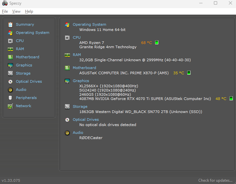The image size is (236, 184).
Task: Click the version number v1.33.075
Action: pyautogui.click(x=11, y=180)
